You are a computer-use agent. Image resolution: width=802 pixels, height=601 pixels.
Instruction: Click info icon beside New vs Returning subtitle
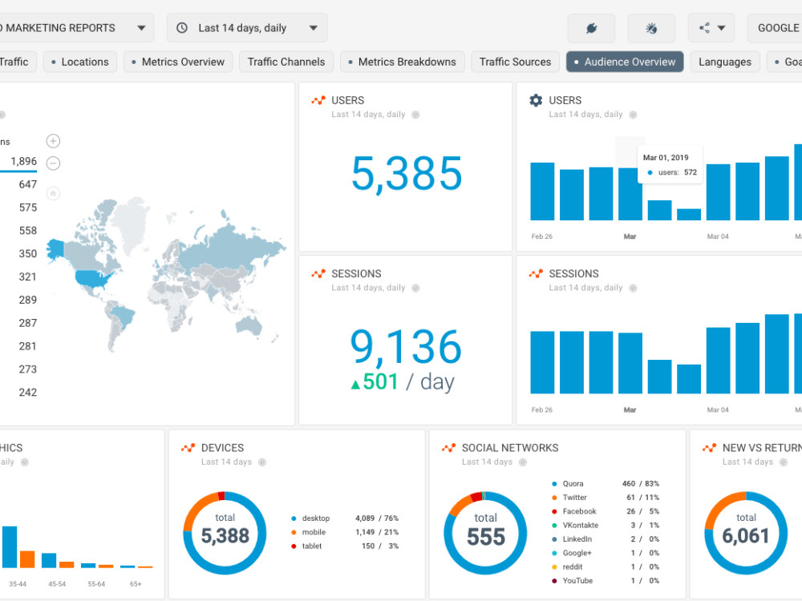click(784, 462)
